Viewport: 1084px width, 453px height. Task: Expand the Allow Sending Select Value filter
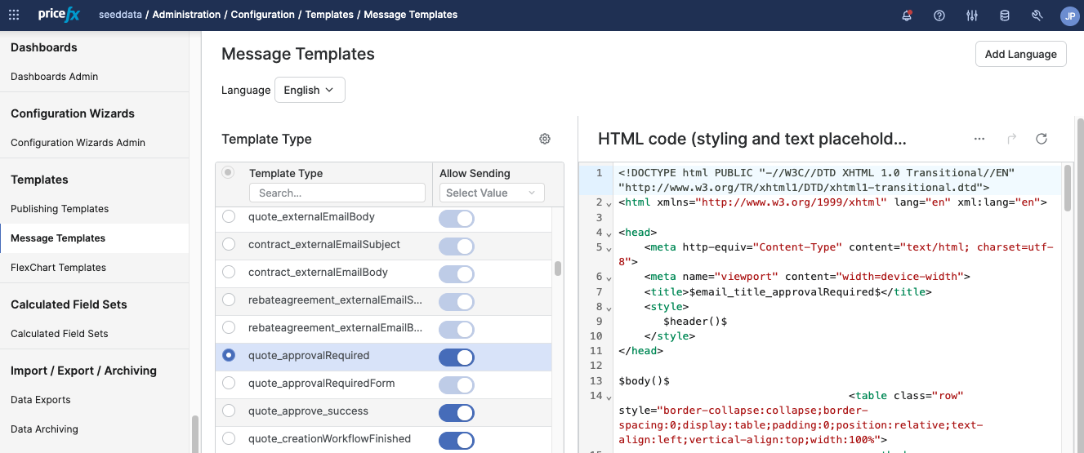tap(492, 193)
